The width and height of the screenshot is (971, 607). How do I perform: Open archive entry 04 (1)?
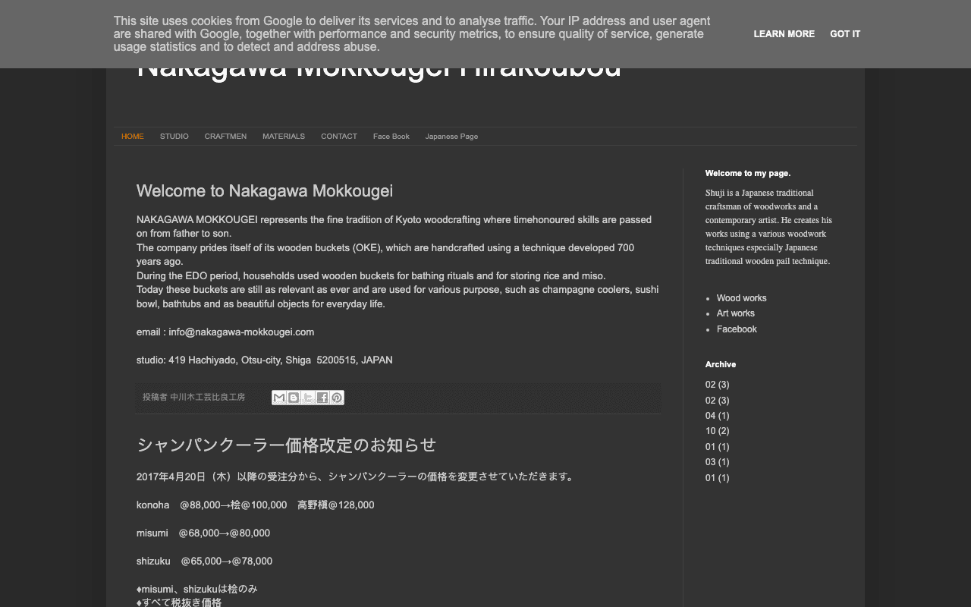pyautogui.click(x=717, y=416)
